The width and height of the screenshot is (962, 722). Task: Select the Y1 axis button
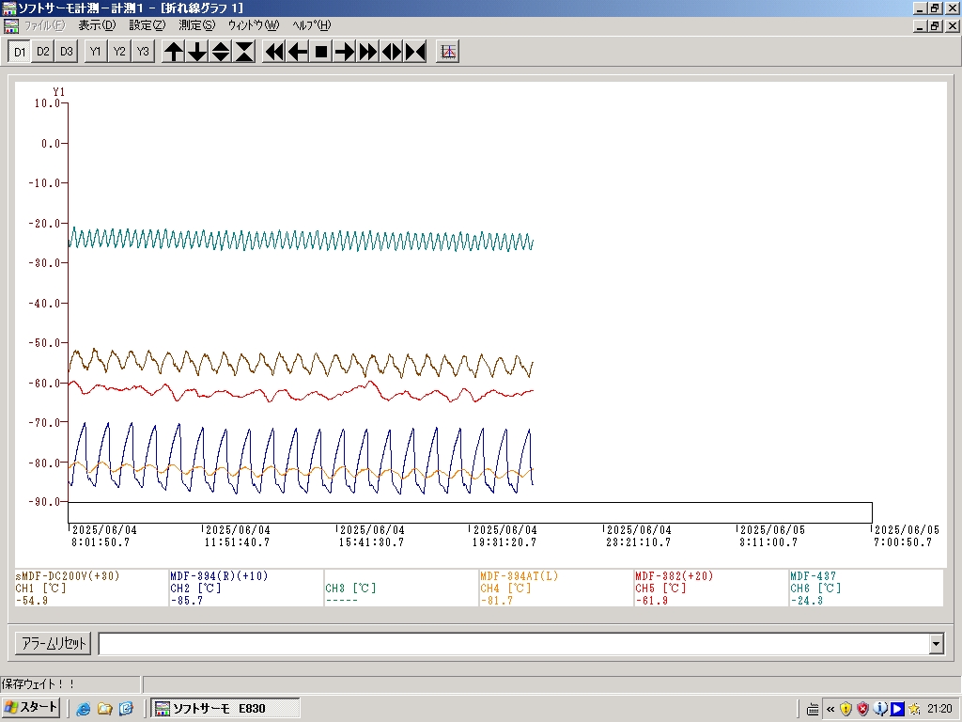[x=95, y=52]
